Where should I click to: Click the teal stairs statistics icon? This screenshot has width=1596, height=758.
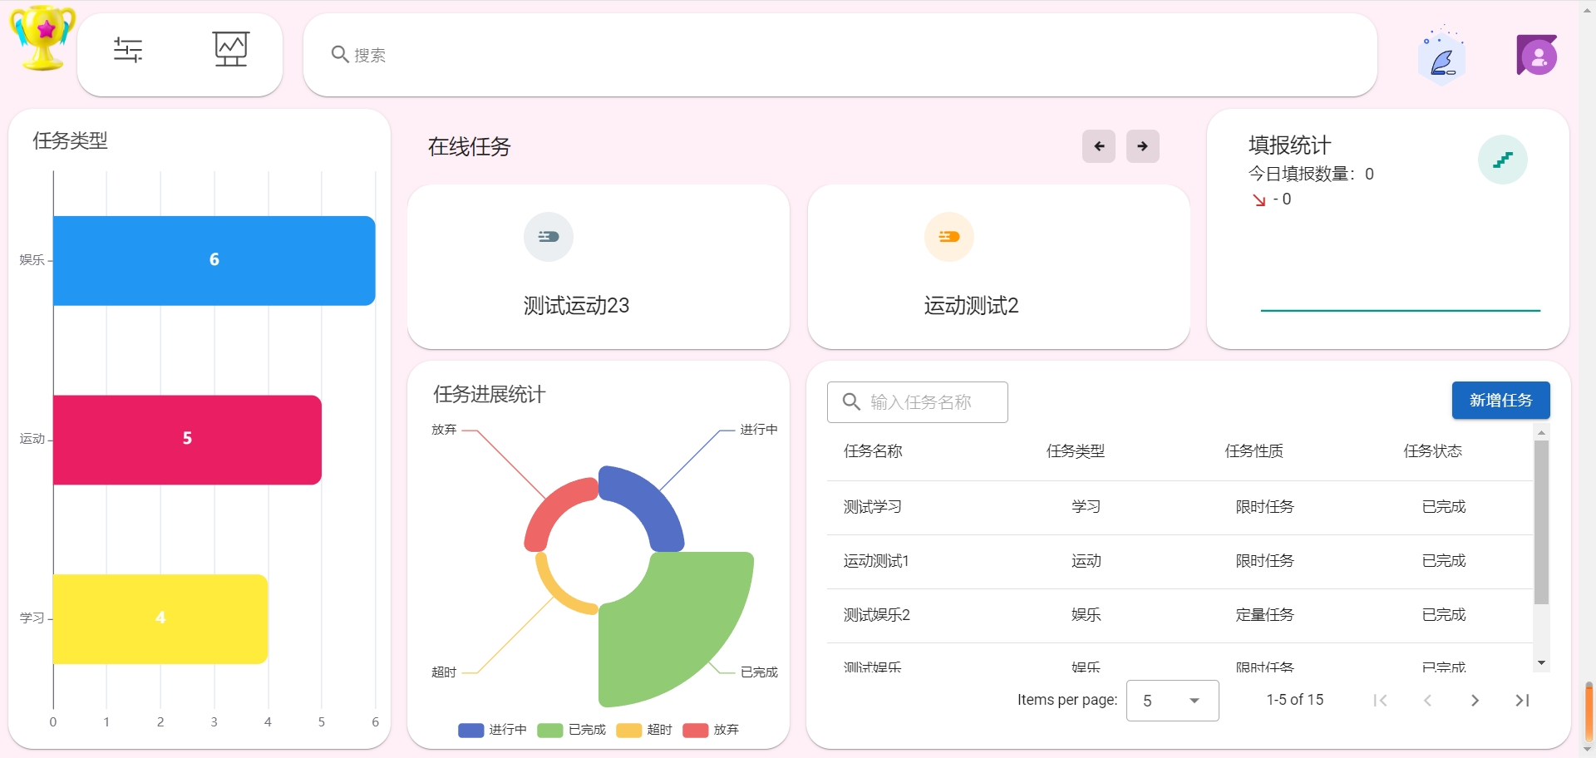(1503, 160)
